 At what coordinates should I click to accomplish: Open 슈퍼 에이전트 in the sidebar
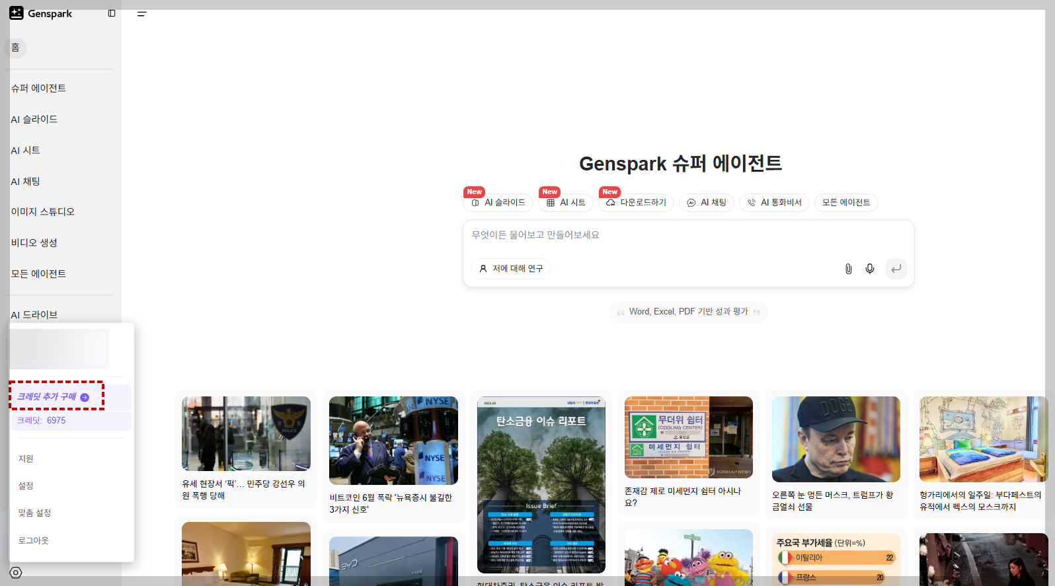(38, 88)
